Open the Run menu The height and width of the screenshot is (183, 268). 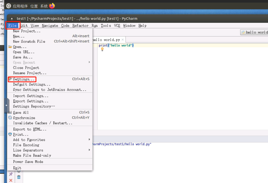[94, 25]
